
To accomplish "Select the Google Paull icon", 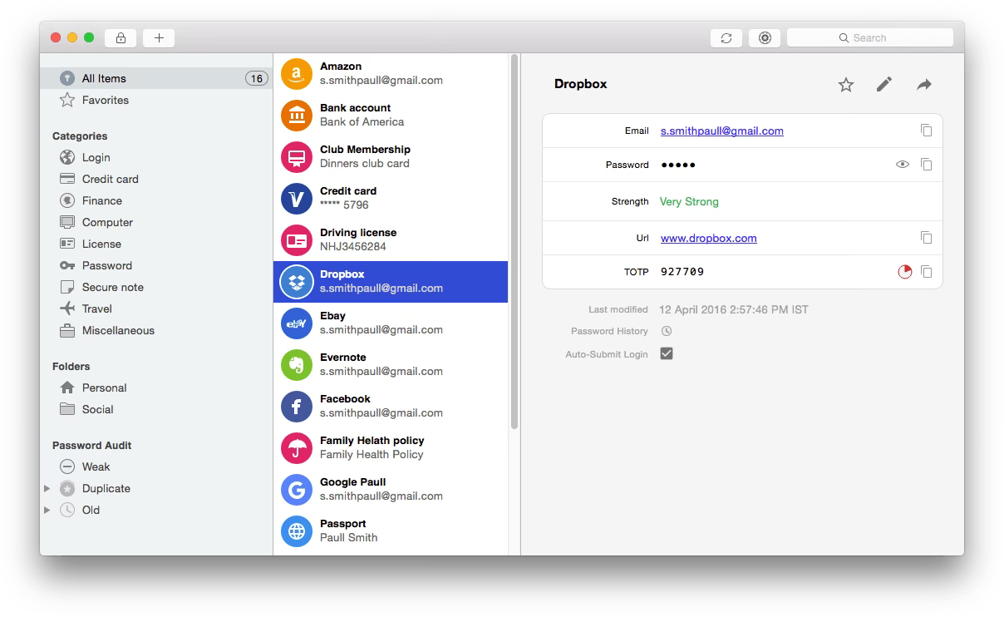I will pyautogui.click(x=297, y=490).
